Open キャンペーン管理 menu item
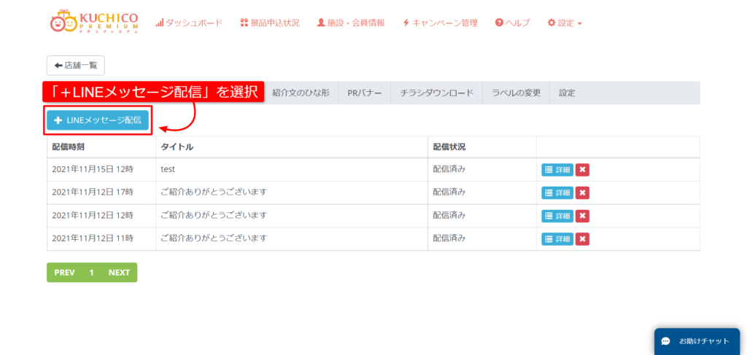The width and height of the screenshot is (747, 355). point(440,23)
